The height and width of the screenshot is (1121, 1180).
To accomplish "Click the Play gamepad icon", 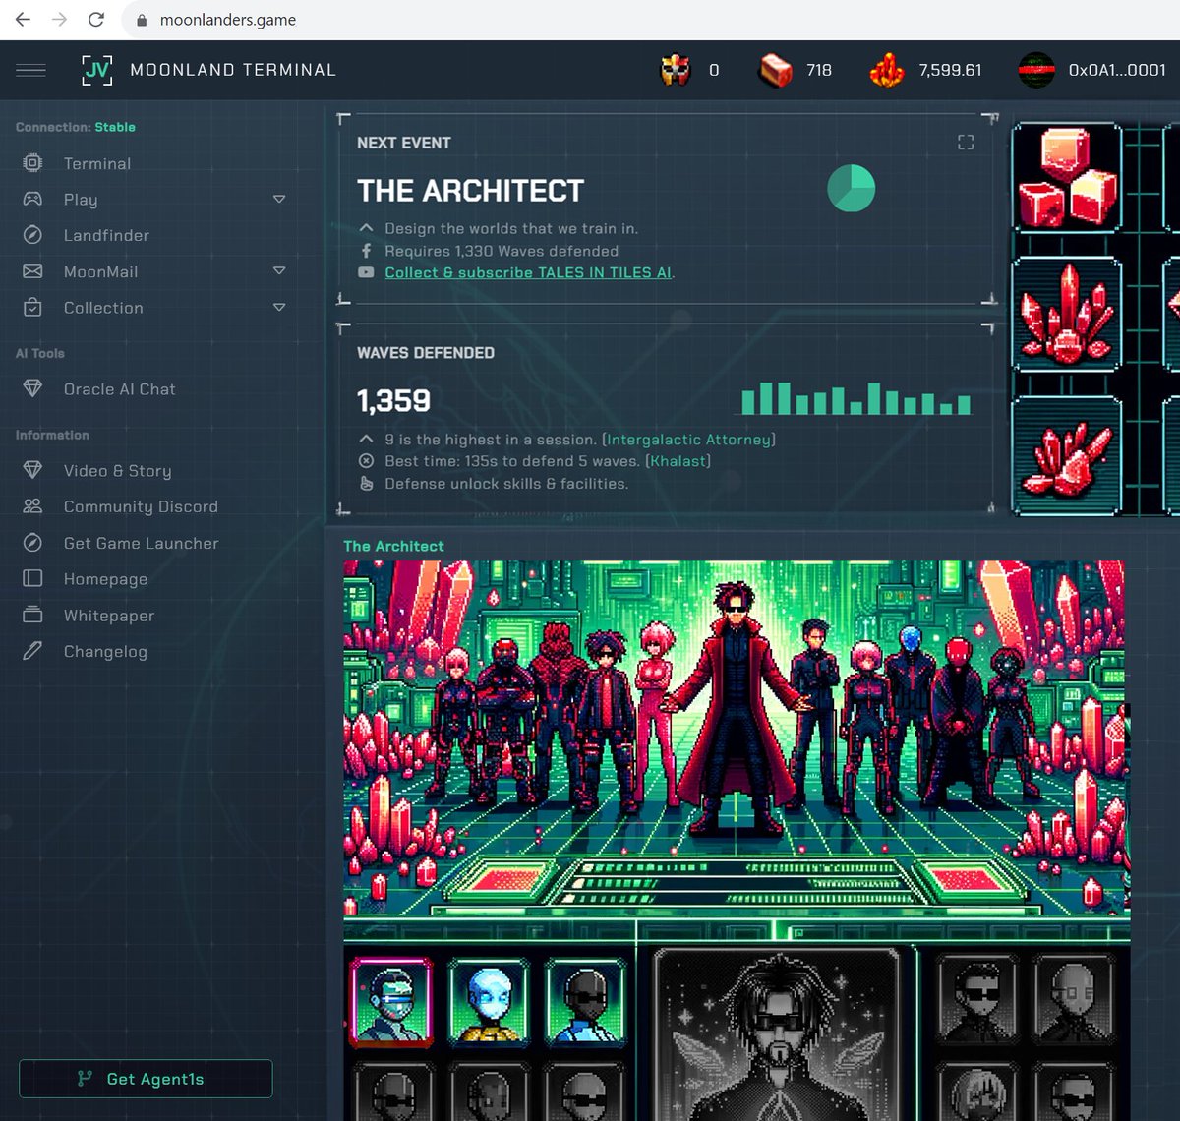I will 32,199.
